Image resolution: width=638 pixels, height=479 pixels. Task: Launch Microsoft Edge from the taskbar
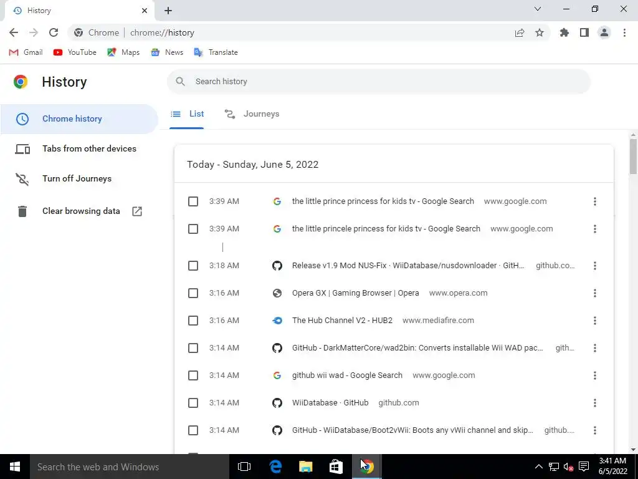click(275, 467)
